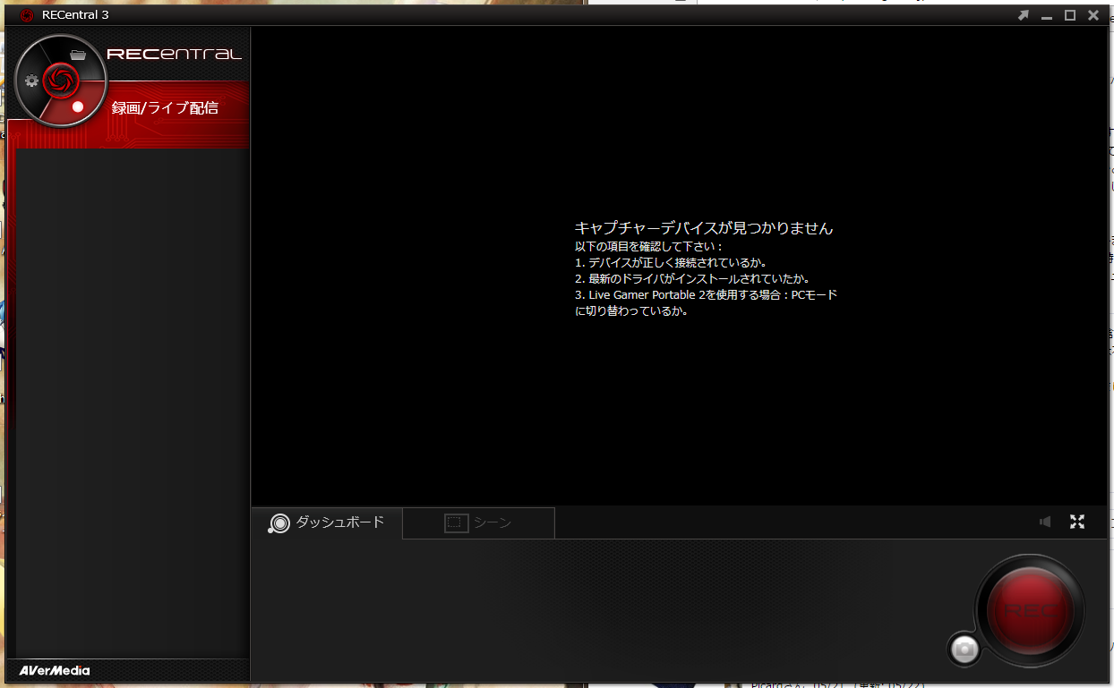This screenshot has height=688, width=1114.
Task: Click the RECentral 3 title bar app icon
Action: pyautogui.click(x=26, y=15)
